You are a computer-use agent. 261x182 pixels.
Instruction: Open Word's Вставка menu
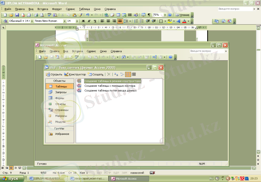click(x=43, y=9)
